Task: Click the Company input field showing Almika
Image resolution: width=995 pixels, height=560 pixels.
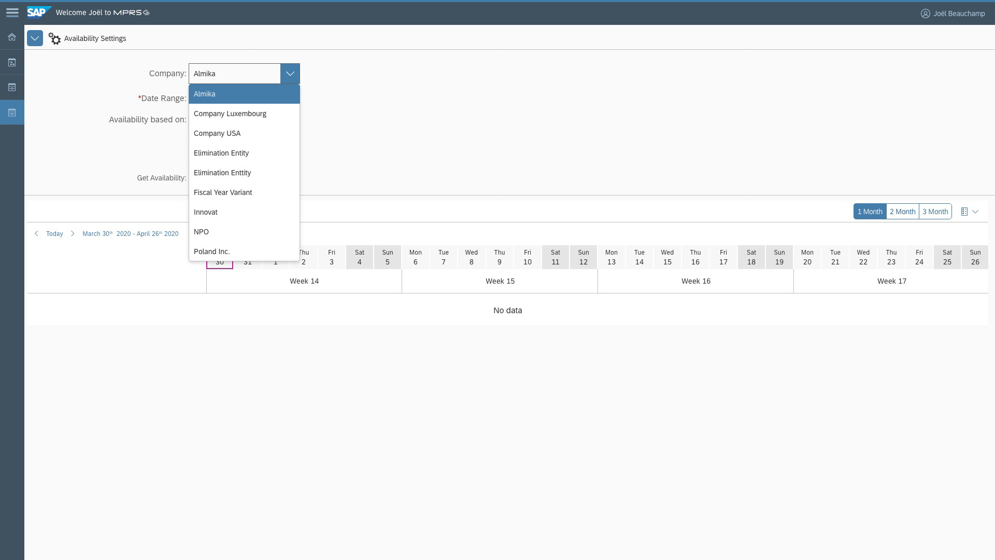Action: coord(235,74)
